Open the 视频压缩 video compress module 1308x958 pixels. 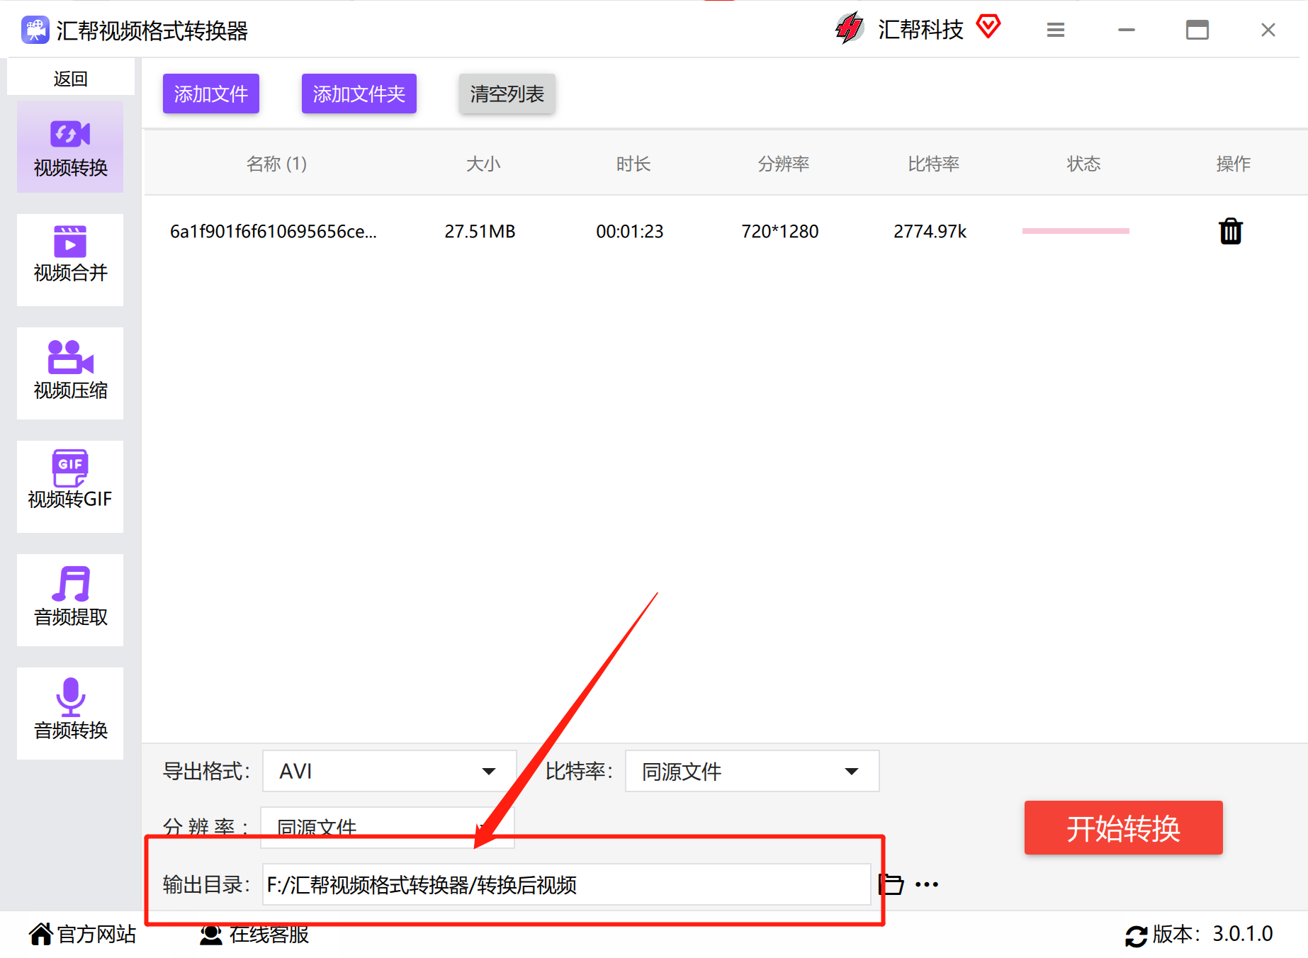pos(70,373)
